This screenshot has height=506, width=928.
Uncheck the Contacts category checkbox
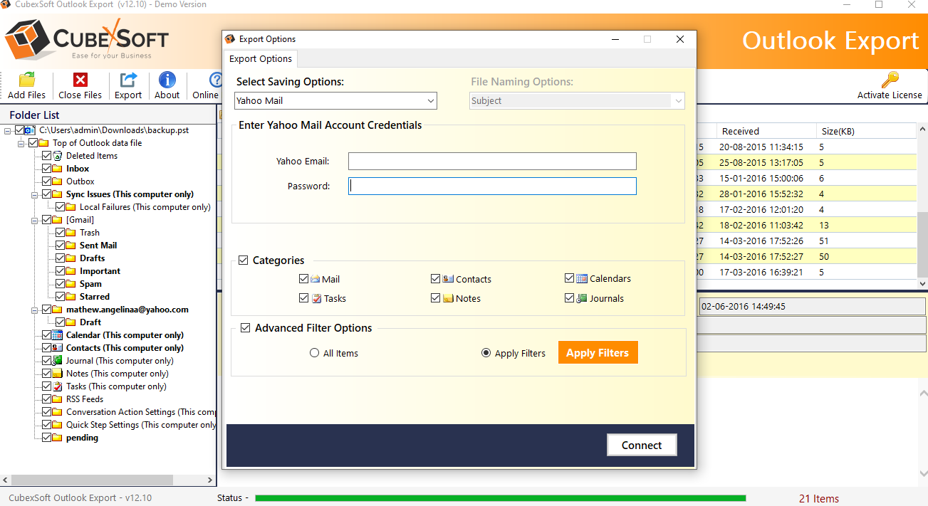tap(436, 279)
